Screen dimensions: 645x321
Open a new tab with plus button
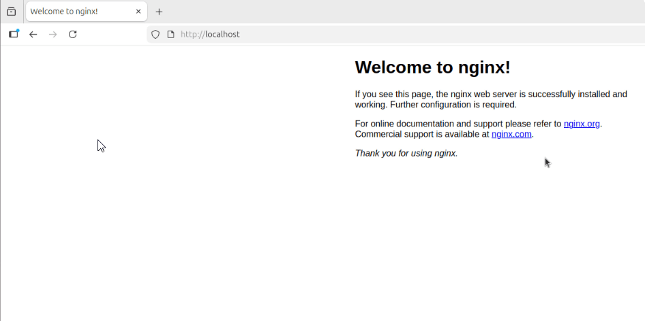[x=159, y=12]
